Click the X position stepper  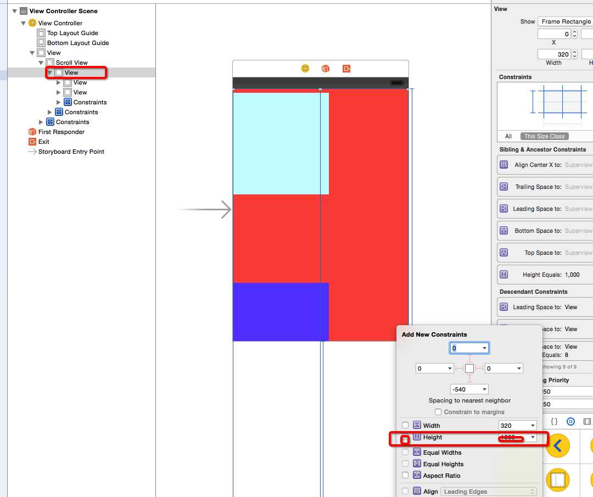[574, 34]
